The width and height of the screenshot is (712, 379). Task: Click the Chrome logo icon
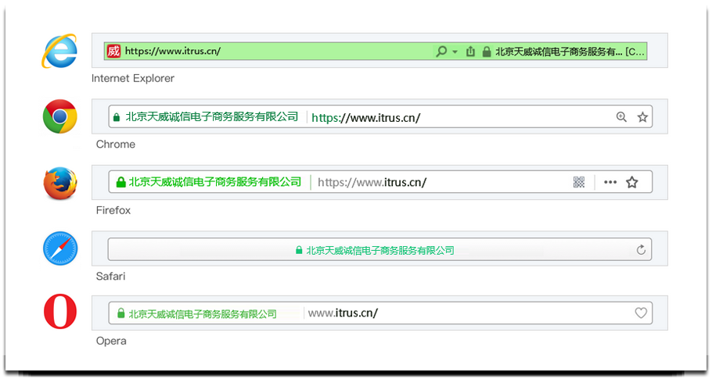click(x=60, y=116)
